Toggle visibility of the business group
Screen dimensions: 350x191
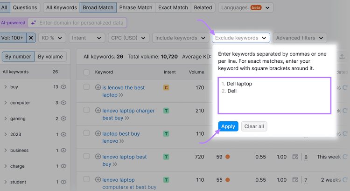63,150
